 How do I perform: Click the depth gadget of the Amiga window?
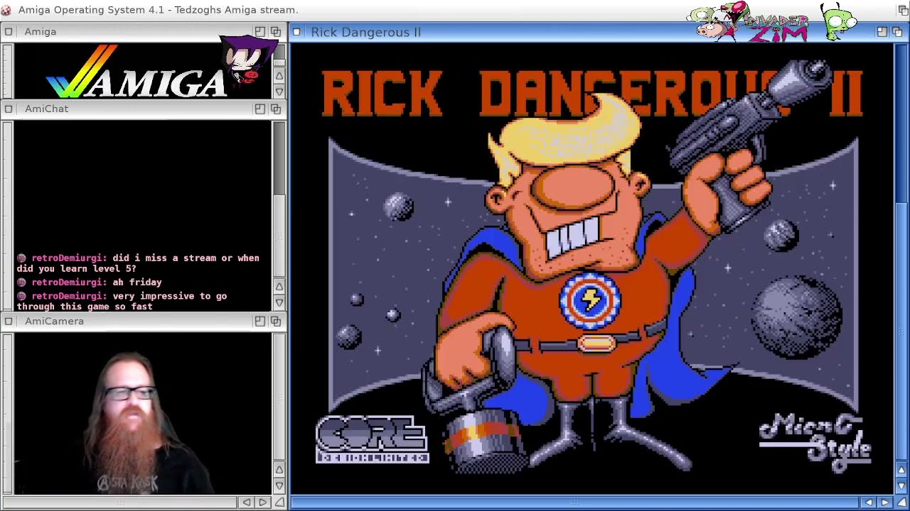tap(276, 32)
